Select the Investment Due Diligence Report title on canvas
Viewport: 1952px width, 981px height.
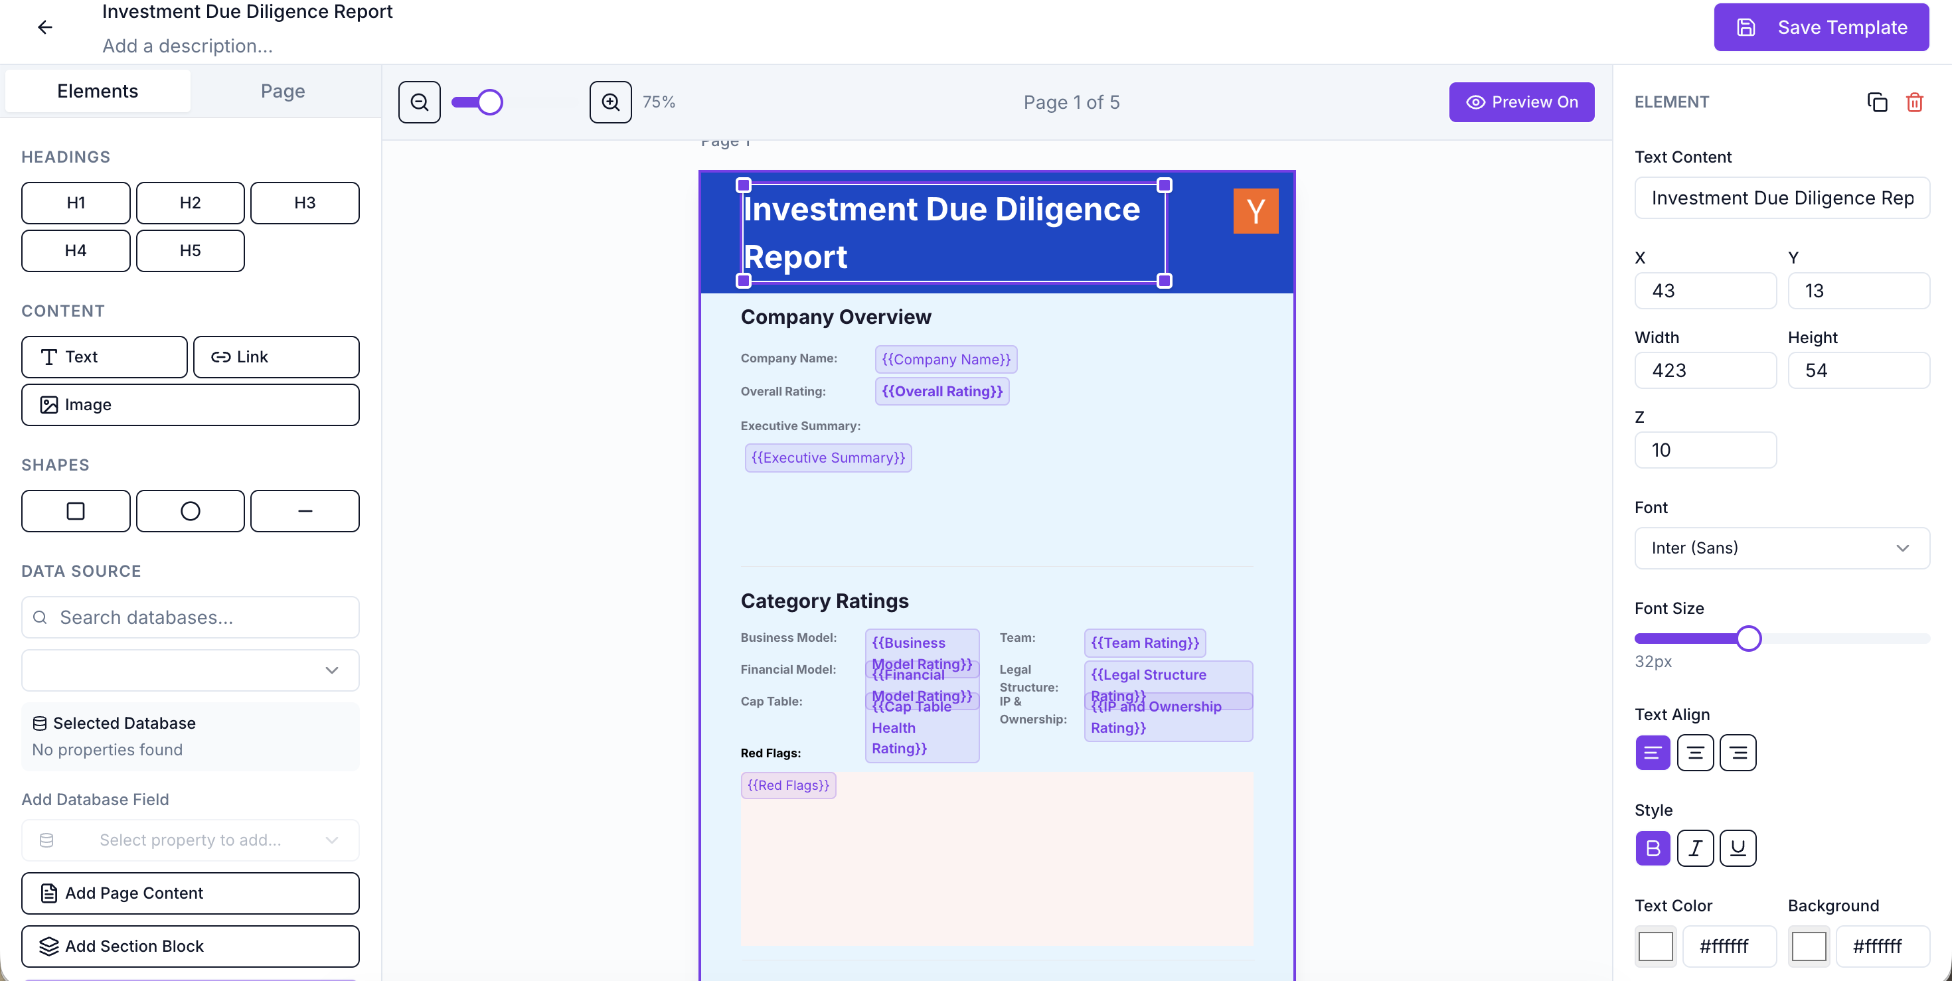click(953, 232)
